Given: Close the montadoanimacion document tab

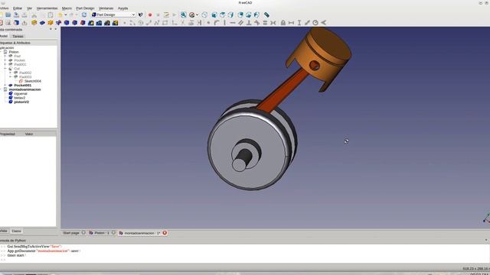Looking at the screenshot, I should pyautogui.click(x=165, y=233).
